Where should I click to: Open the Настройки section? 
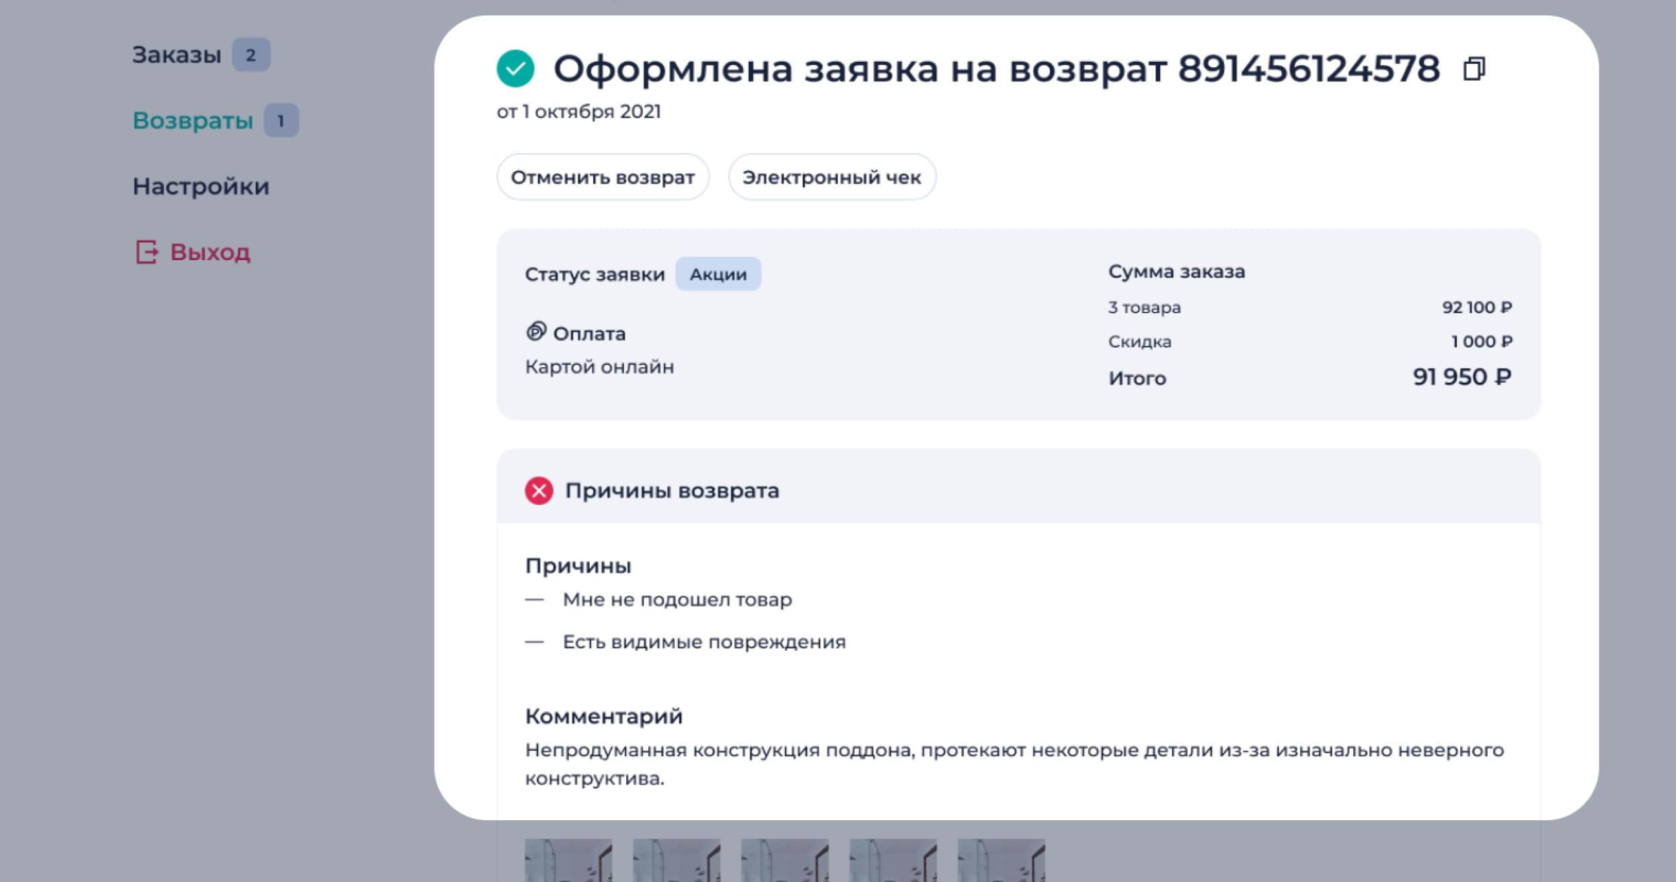(200, 186)
